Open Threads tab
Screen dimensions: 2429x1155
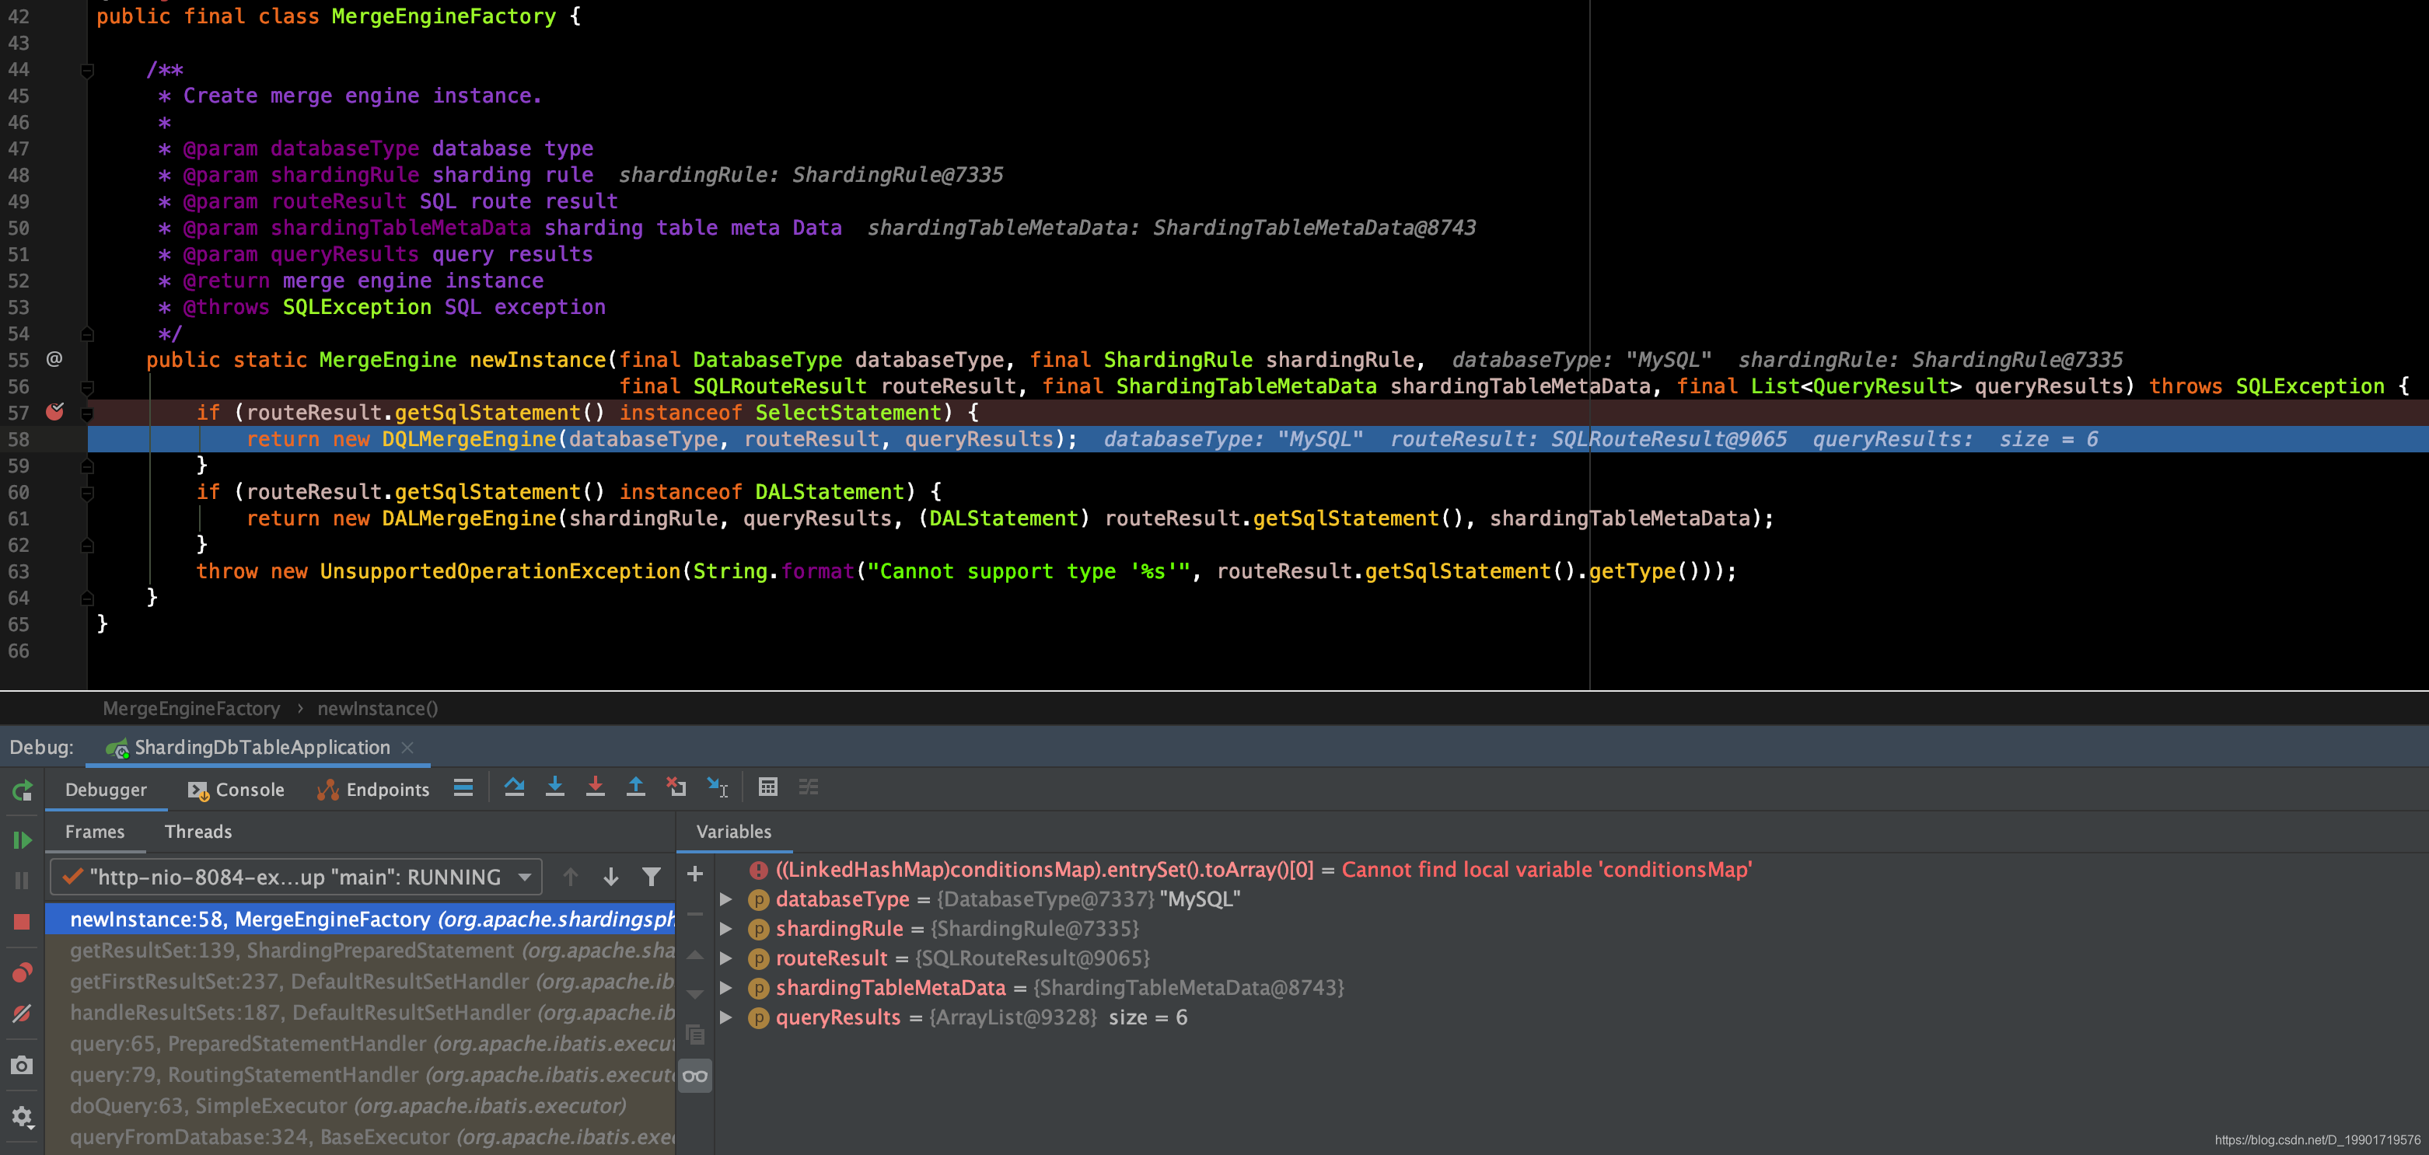coord(198,832)
